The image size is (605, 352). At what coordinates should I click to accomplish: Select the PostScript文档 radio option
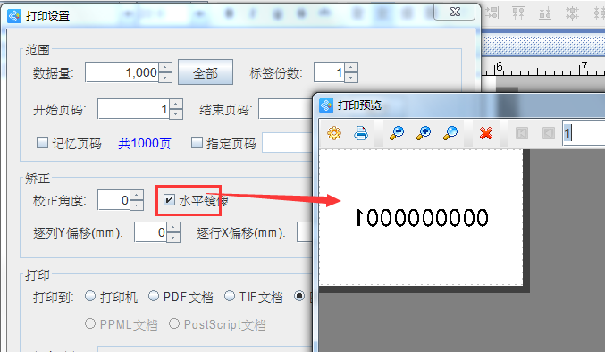coord(174,323)
